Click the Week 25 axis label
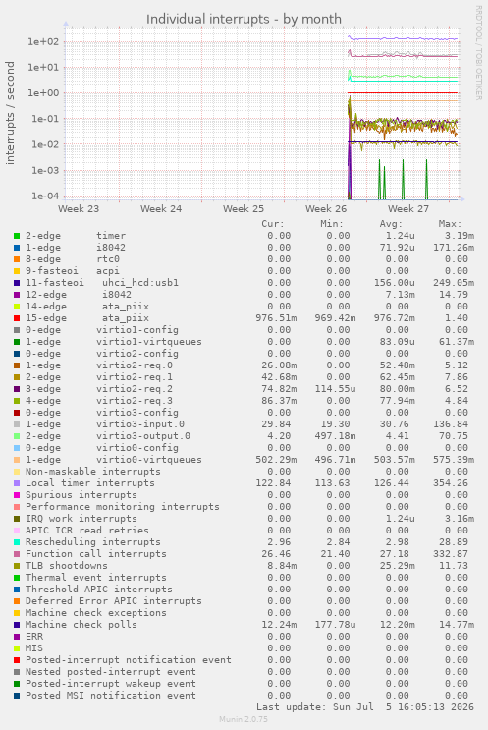Screen dimensions: 488x730 [x=244, y=209]
